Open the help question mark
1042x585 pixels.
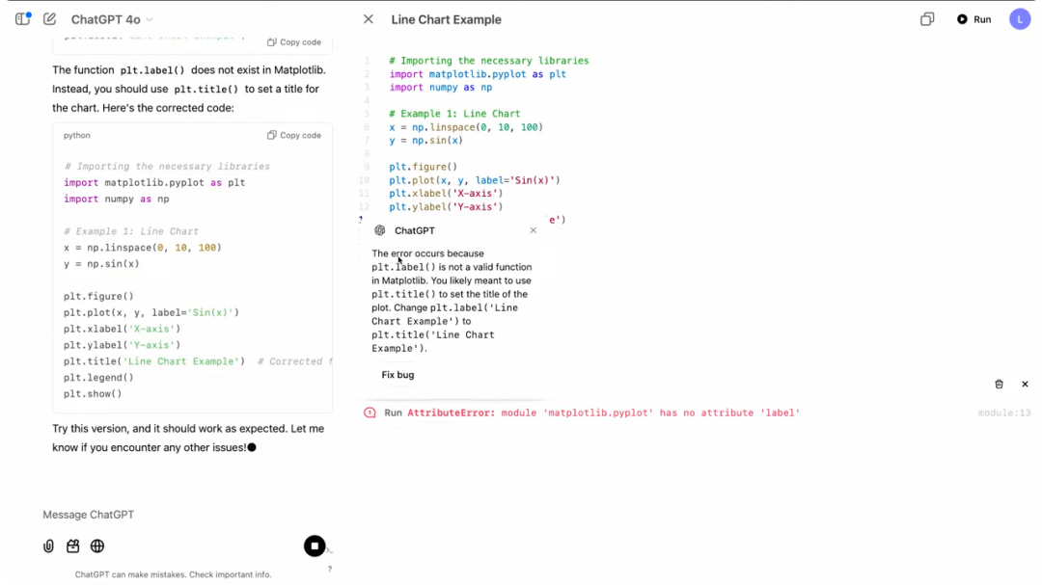tap(330, 569)
